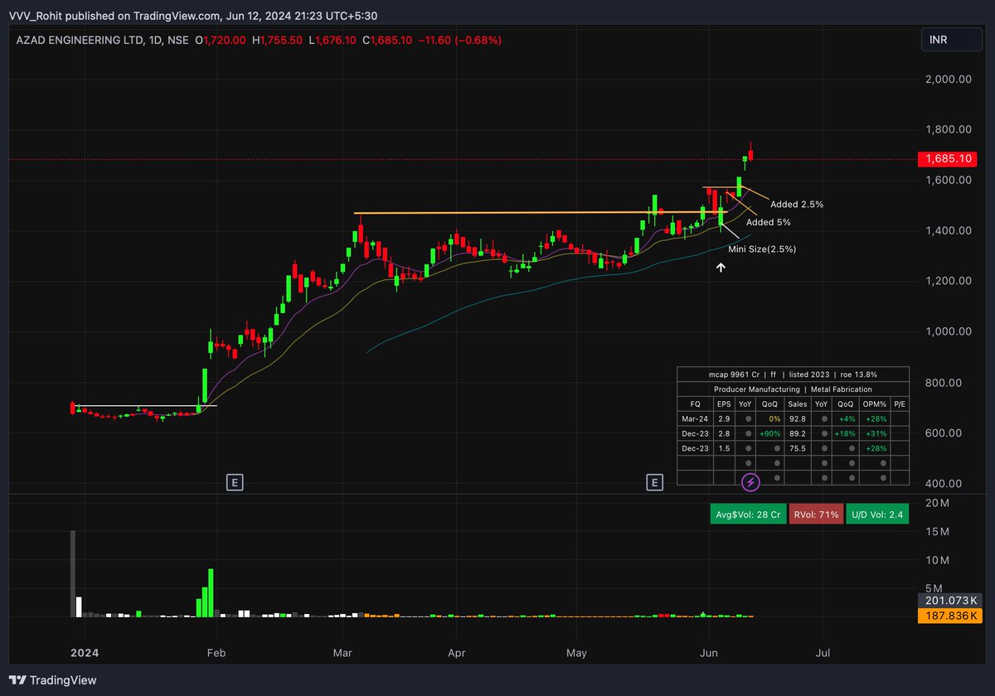Click the purple lightning bolt icon
The width and height of the screenshot is (995, 696).
pyautogui.click(x=750, y=481)
